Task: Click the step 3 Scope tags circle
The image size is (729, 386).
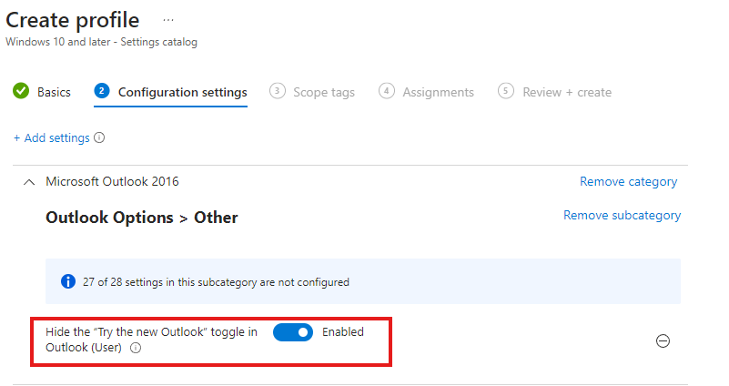Action: coord(277,91)
